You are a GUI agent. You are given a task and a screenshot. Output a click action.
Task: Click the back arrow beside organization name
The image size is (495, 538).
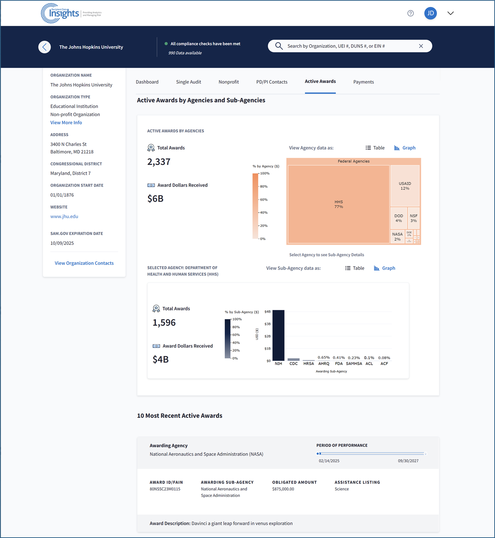point(45,47)
